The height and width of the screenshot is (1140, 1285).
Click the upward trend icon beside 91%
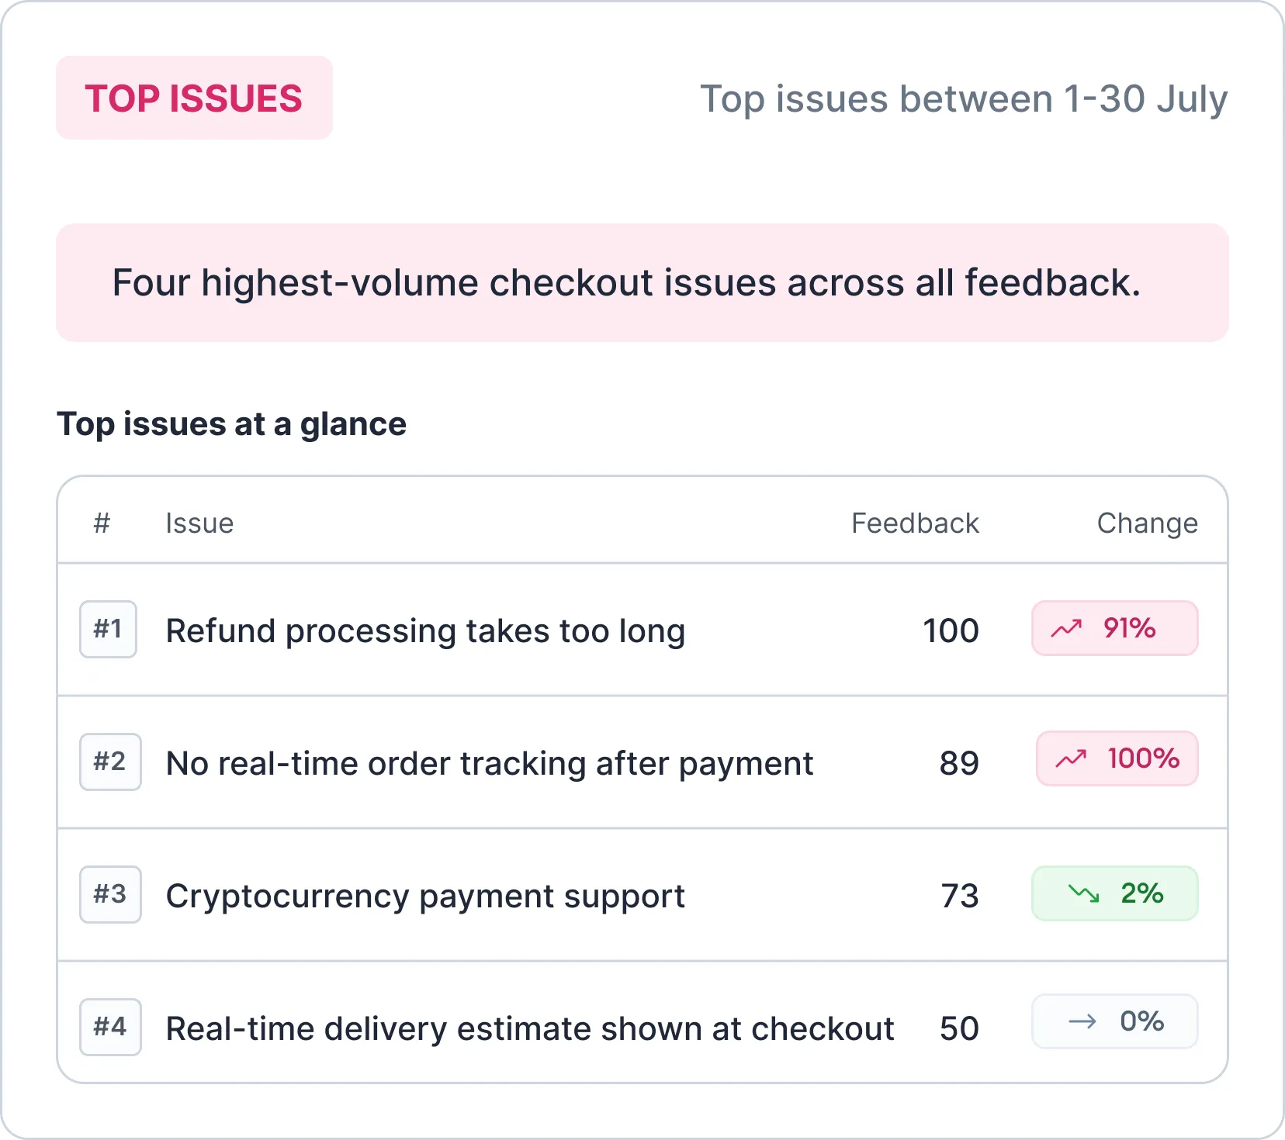(x=1066, y=628)
